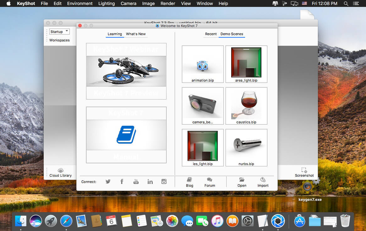Image resolution: width=366 pixels, height=231 pixels.
Task: Open the Lighting menu
Action: (106, 4)
